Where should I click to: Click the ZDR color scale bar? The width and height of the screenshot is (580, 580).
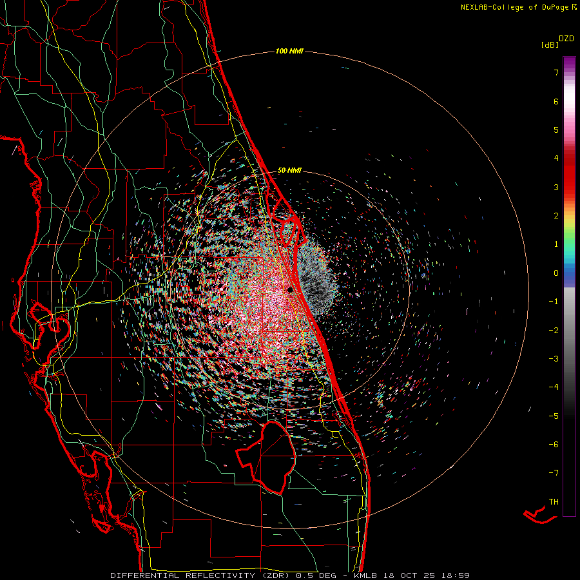(569, 286)
